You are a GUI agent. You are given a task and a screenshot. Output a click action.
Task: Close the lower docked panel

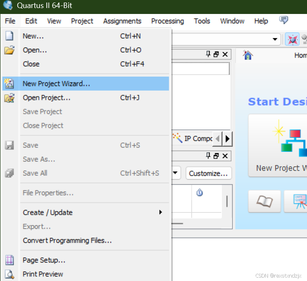coord(225,156)
